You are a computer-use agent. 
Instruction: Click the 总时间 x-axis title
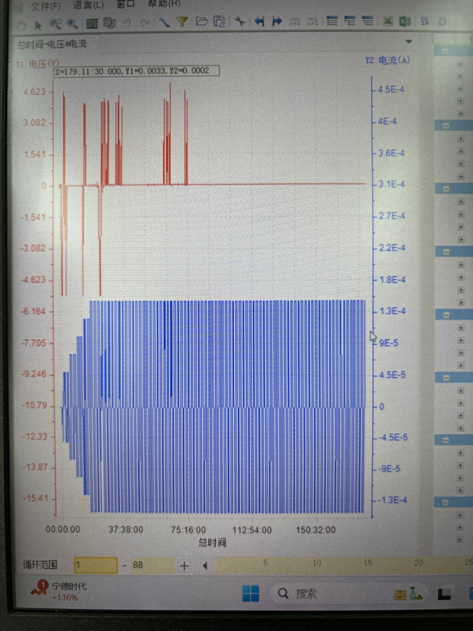click(x=212, y=543)
